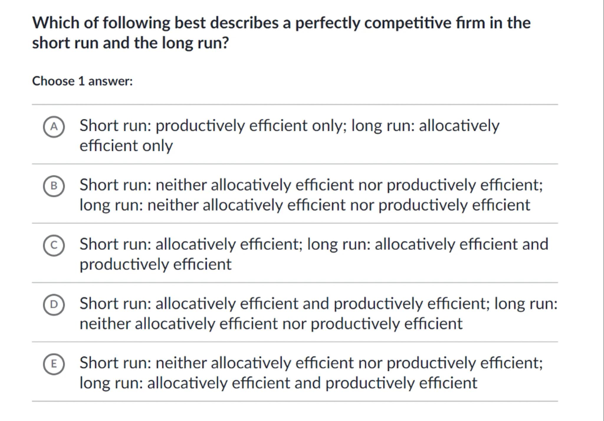Click 'efficient only' on option A's second line
604x421 pixels.
click(126, 146)
